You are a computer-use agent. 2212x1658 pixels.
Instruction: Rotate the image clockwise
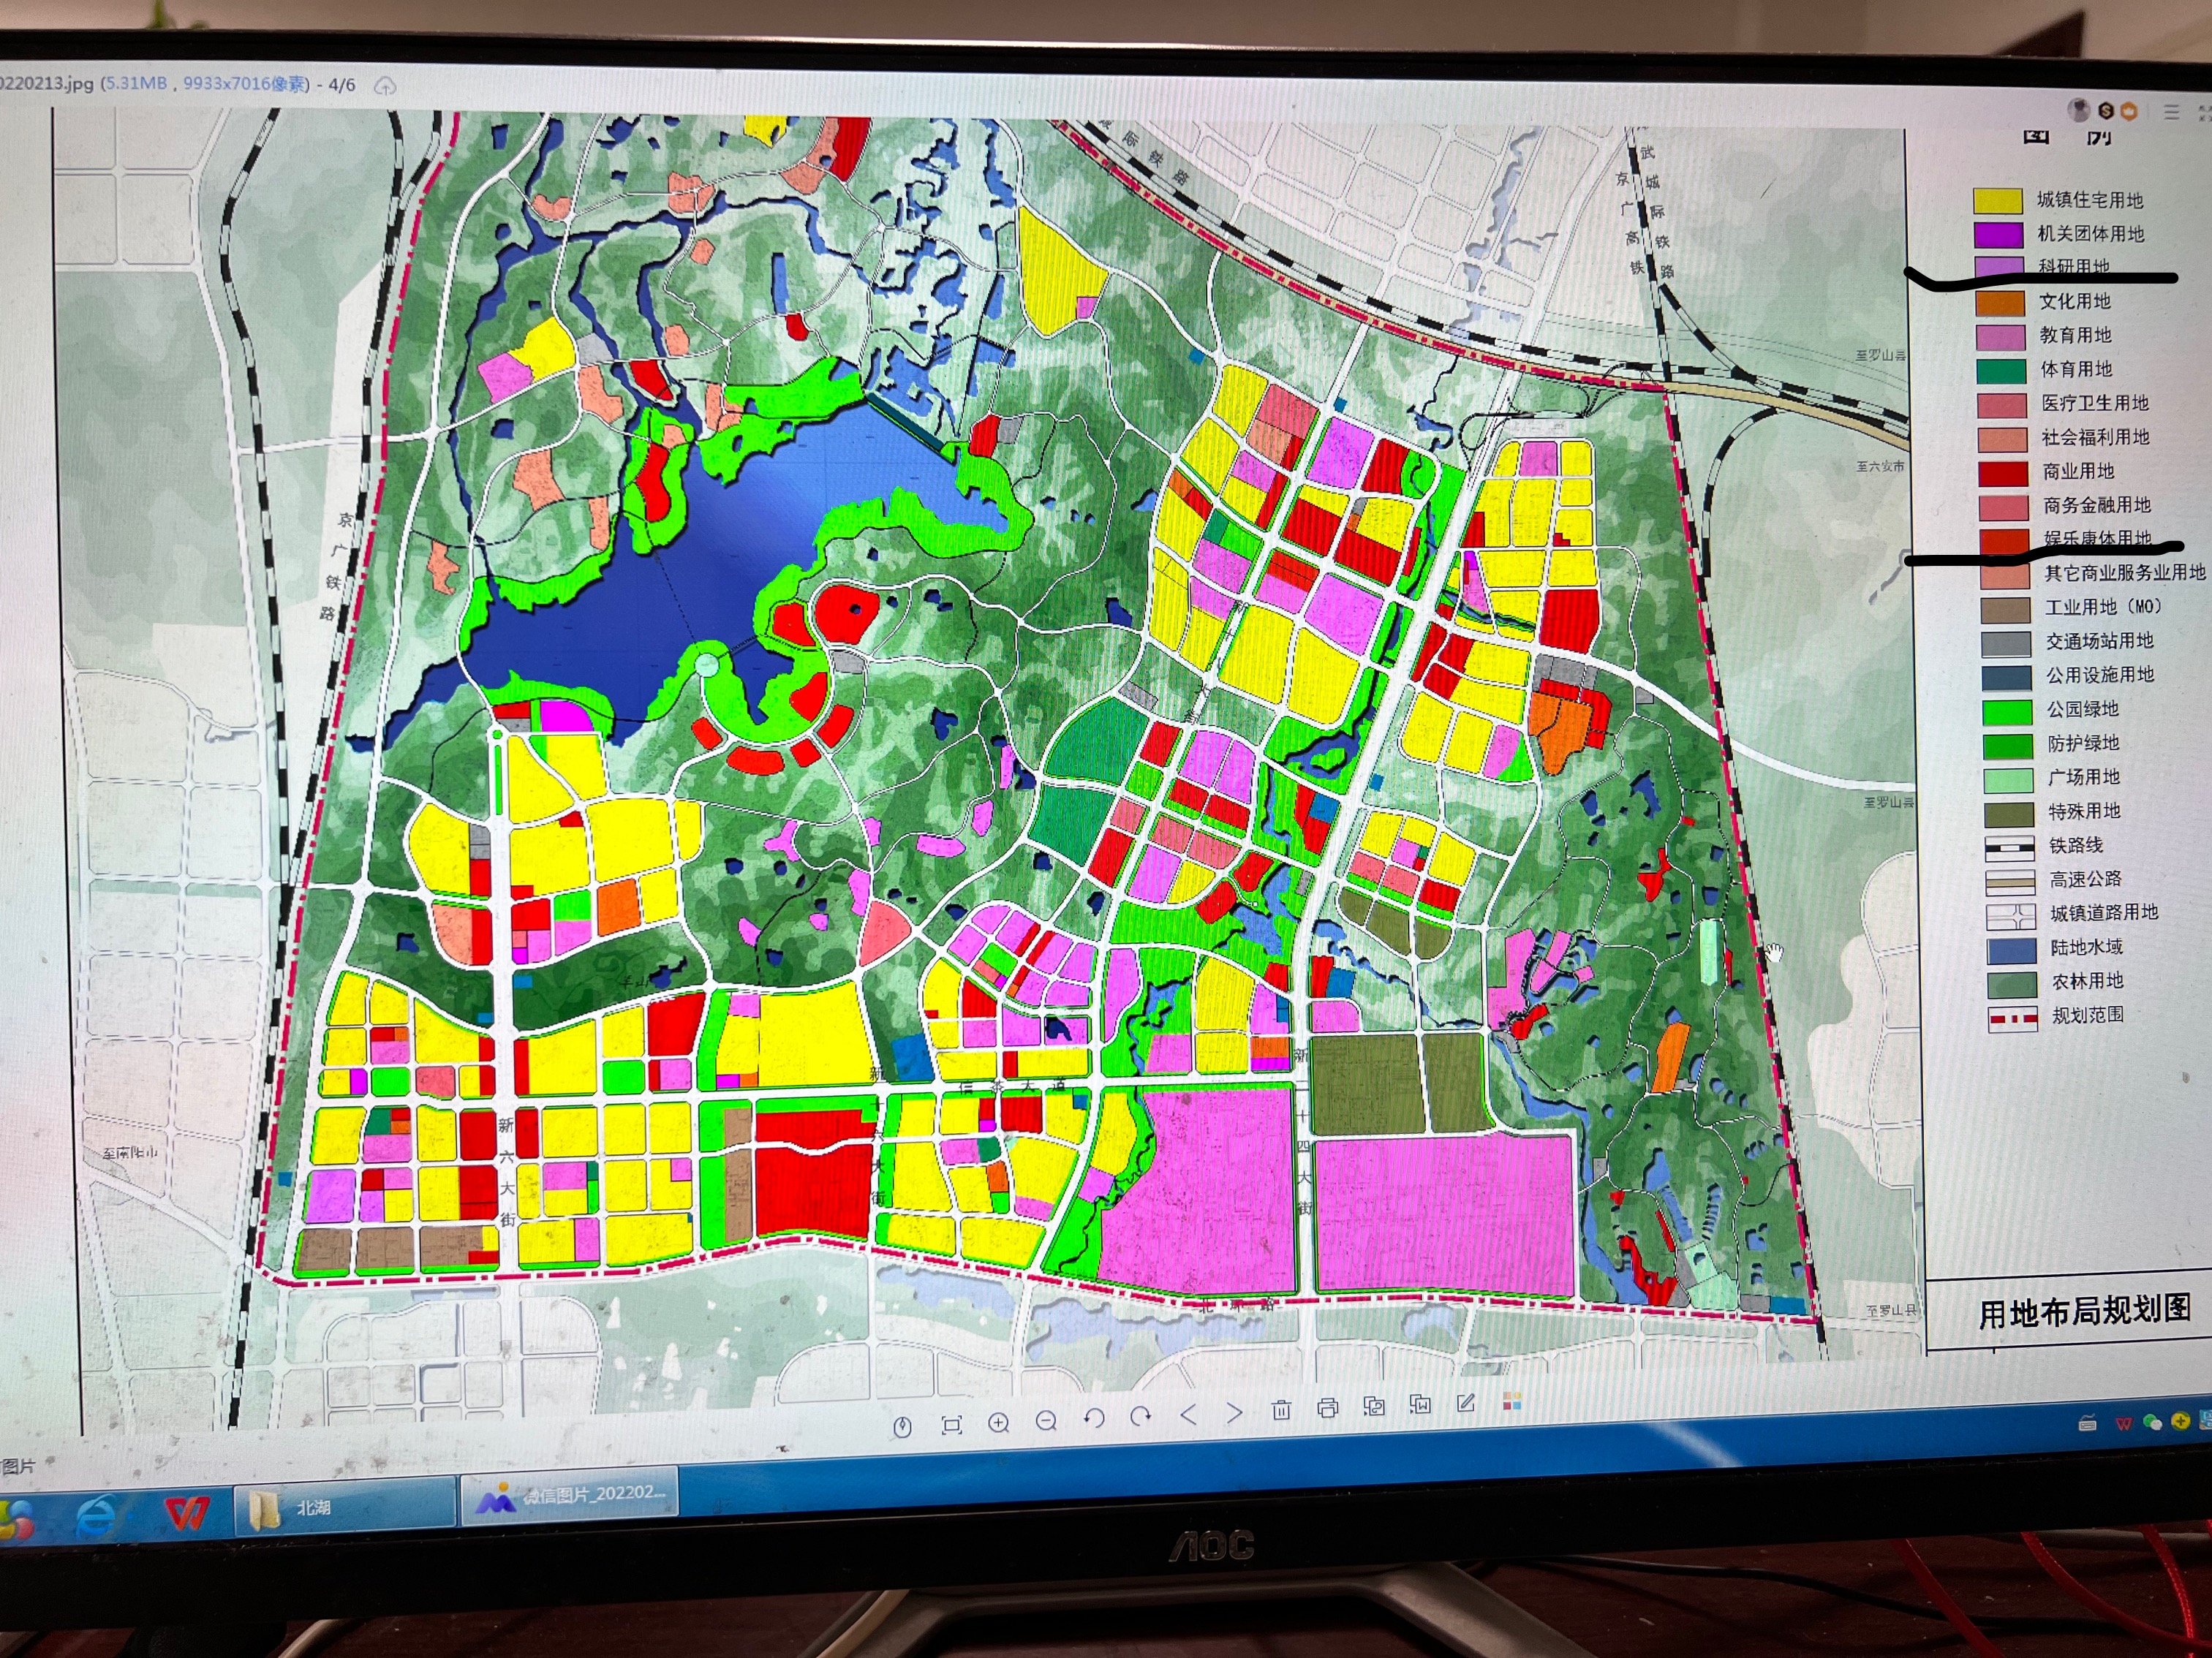click(x=1141, y=1416)
